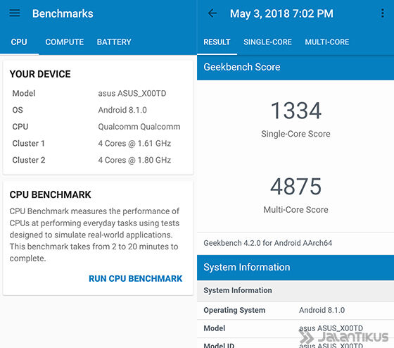Tap RUN CPU BENCHMARK
The height and width of the screenshot is (348, 394).
[x=135, y=278]
